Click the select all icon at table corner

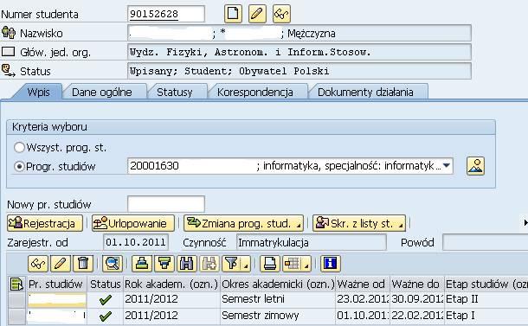pyautogui.click(x=16, y=284)
